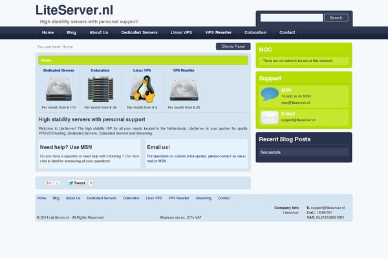This screenshot has height=258, width=388.
Task: Click footer Linux VPS link
Action: tap(154, 198)
